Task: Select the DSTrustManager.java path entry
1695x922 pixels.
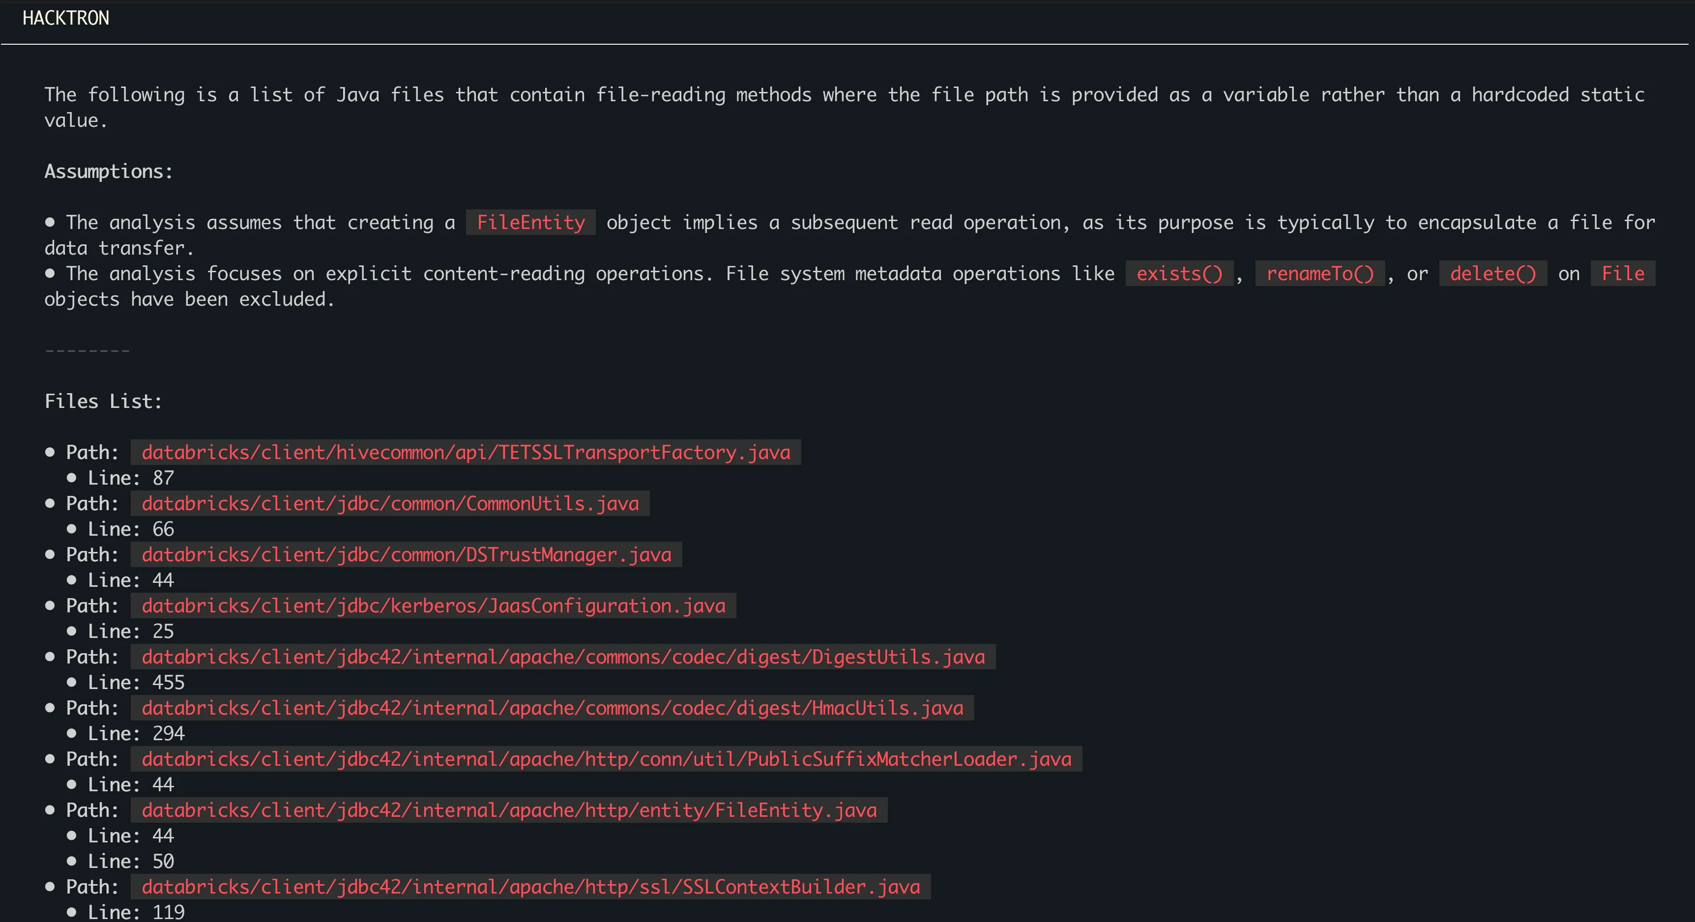Action: click(x=406, y=555)
